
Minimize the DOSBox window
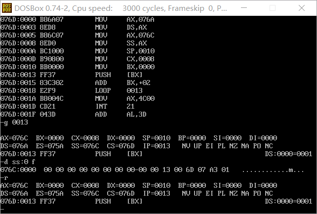tap(244, 8)
